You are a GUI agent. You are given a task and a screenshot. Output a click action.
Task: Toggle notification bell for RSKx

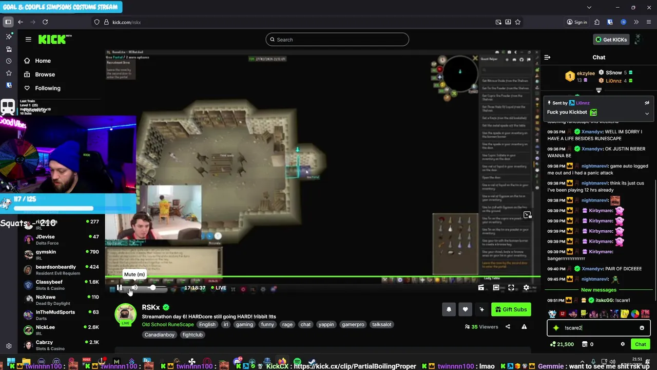coord(449,309)
